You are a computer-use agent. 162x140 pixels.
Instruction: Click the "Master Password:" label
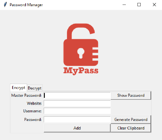click(26, 95)
